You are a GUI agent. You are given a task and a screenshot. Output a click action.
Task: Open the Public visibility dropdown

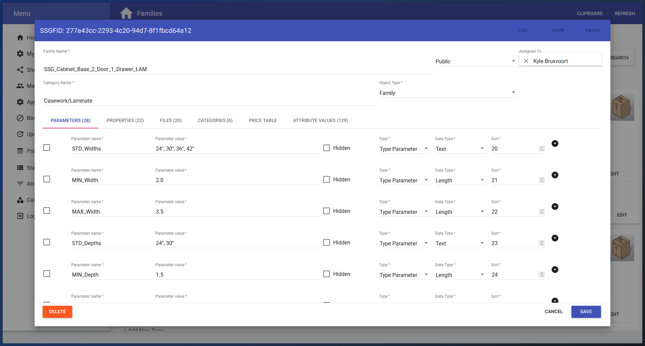click(513, 61)
